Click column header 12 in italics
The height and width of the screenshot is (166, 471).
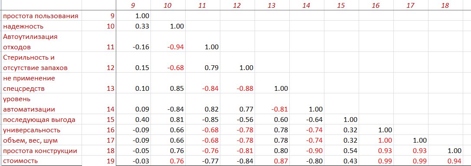(x=237, y=5)
